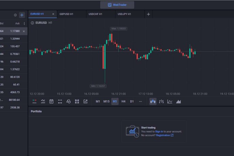The height and width of the screenshot is (156, 234).
Task: Click the Ask column header
Action: click(x=17, y=23)
